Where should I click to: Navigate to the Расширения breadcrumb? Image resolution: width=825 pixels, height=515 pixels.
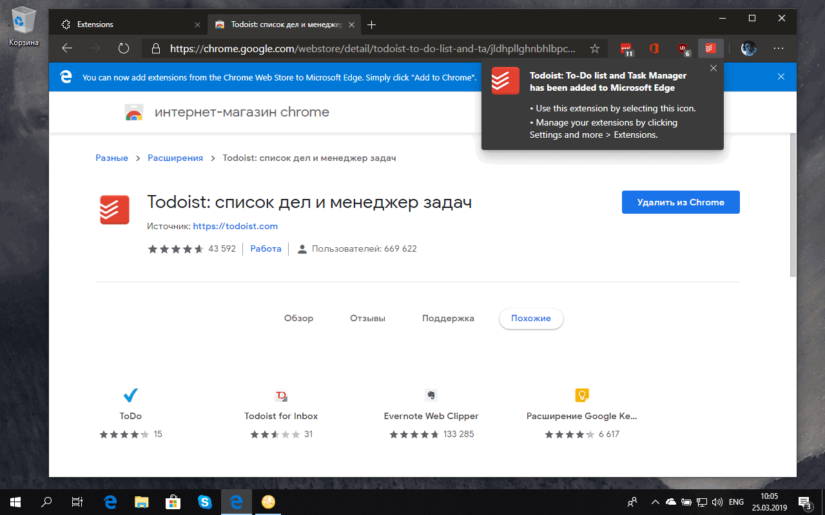(x=175, y=158)
